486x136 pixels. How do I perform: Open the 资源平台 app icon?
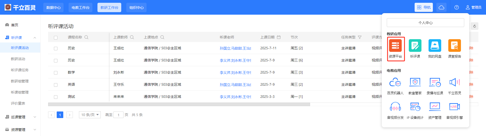[395, 46]
